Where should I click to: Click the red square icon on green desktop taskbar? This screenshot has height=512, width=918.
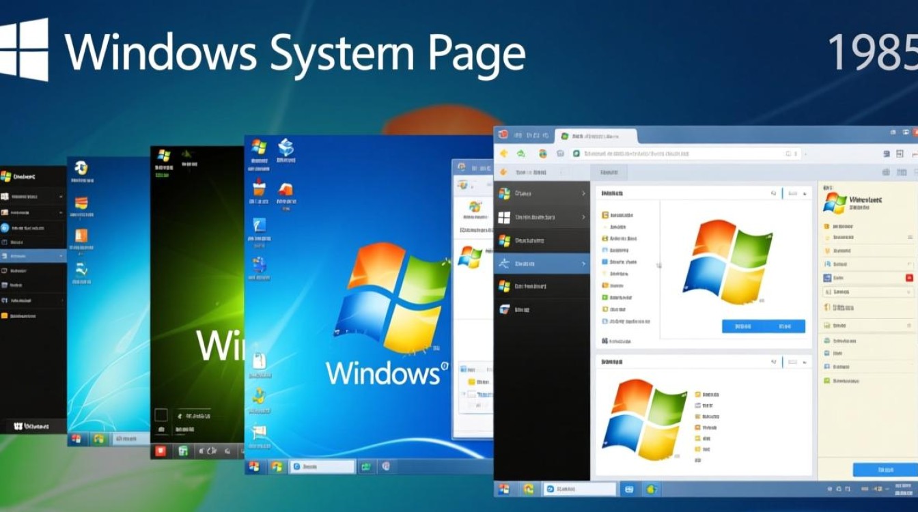(161, 451)
